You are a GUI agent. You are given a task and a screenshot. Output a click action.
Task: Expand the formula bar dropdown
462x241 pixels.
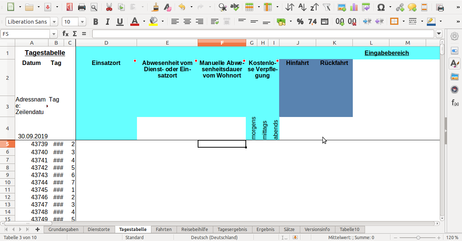click(439, 34)
